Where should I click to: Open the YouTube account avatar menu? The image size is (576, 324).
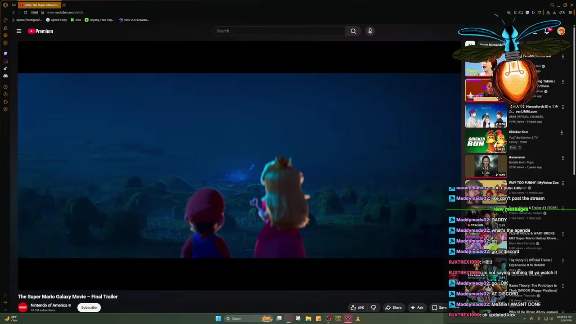tap(561, 31)
